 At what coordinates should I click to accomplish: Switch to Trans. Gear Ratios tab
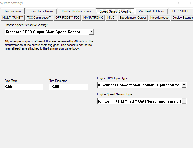click(41, 11)
